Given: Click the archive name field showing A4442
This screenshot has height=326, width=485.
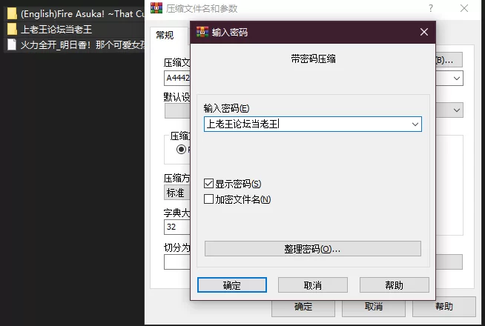Looking at the screenshot, I should [x=177, y=79].
